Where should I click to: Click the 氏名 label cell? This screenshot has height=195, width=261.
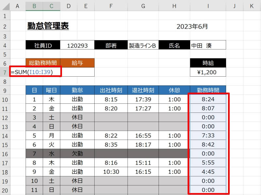tap(174, 45)
